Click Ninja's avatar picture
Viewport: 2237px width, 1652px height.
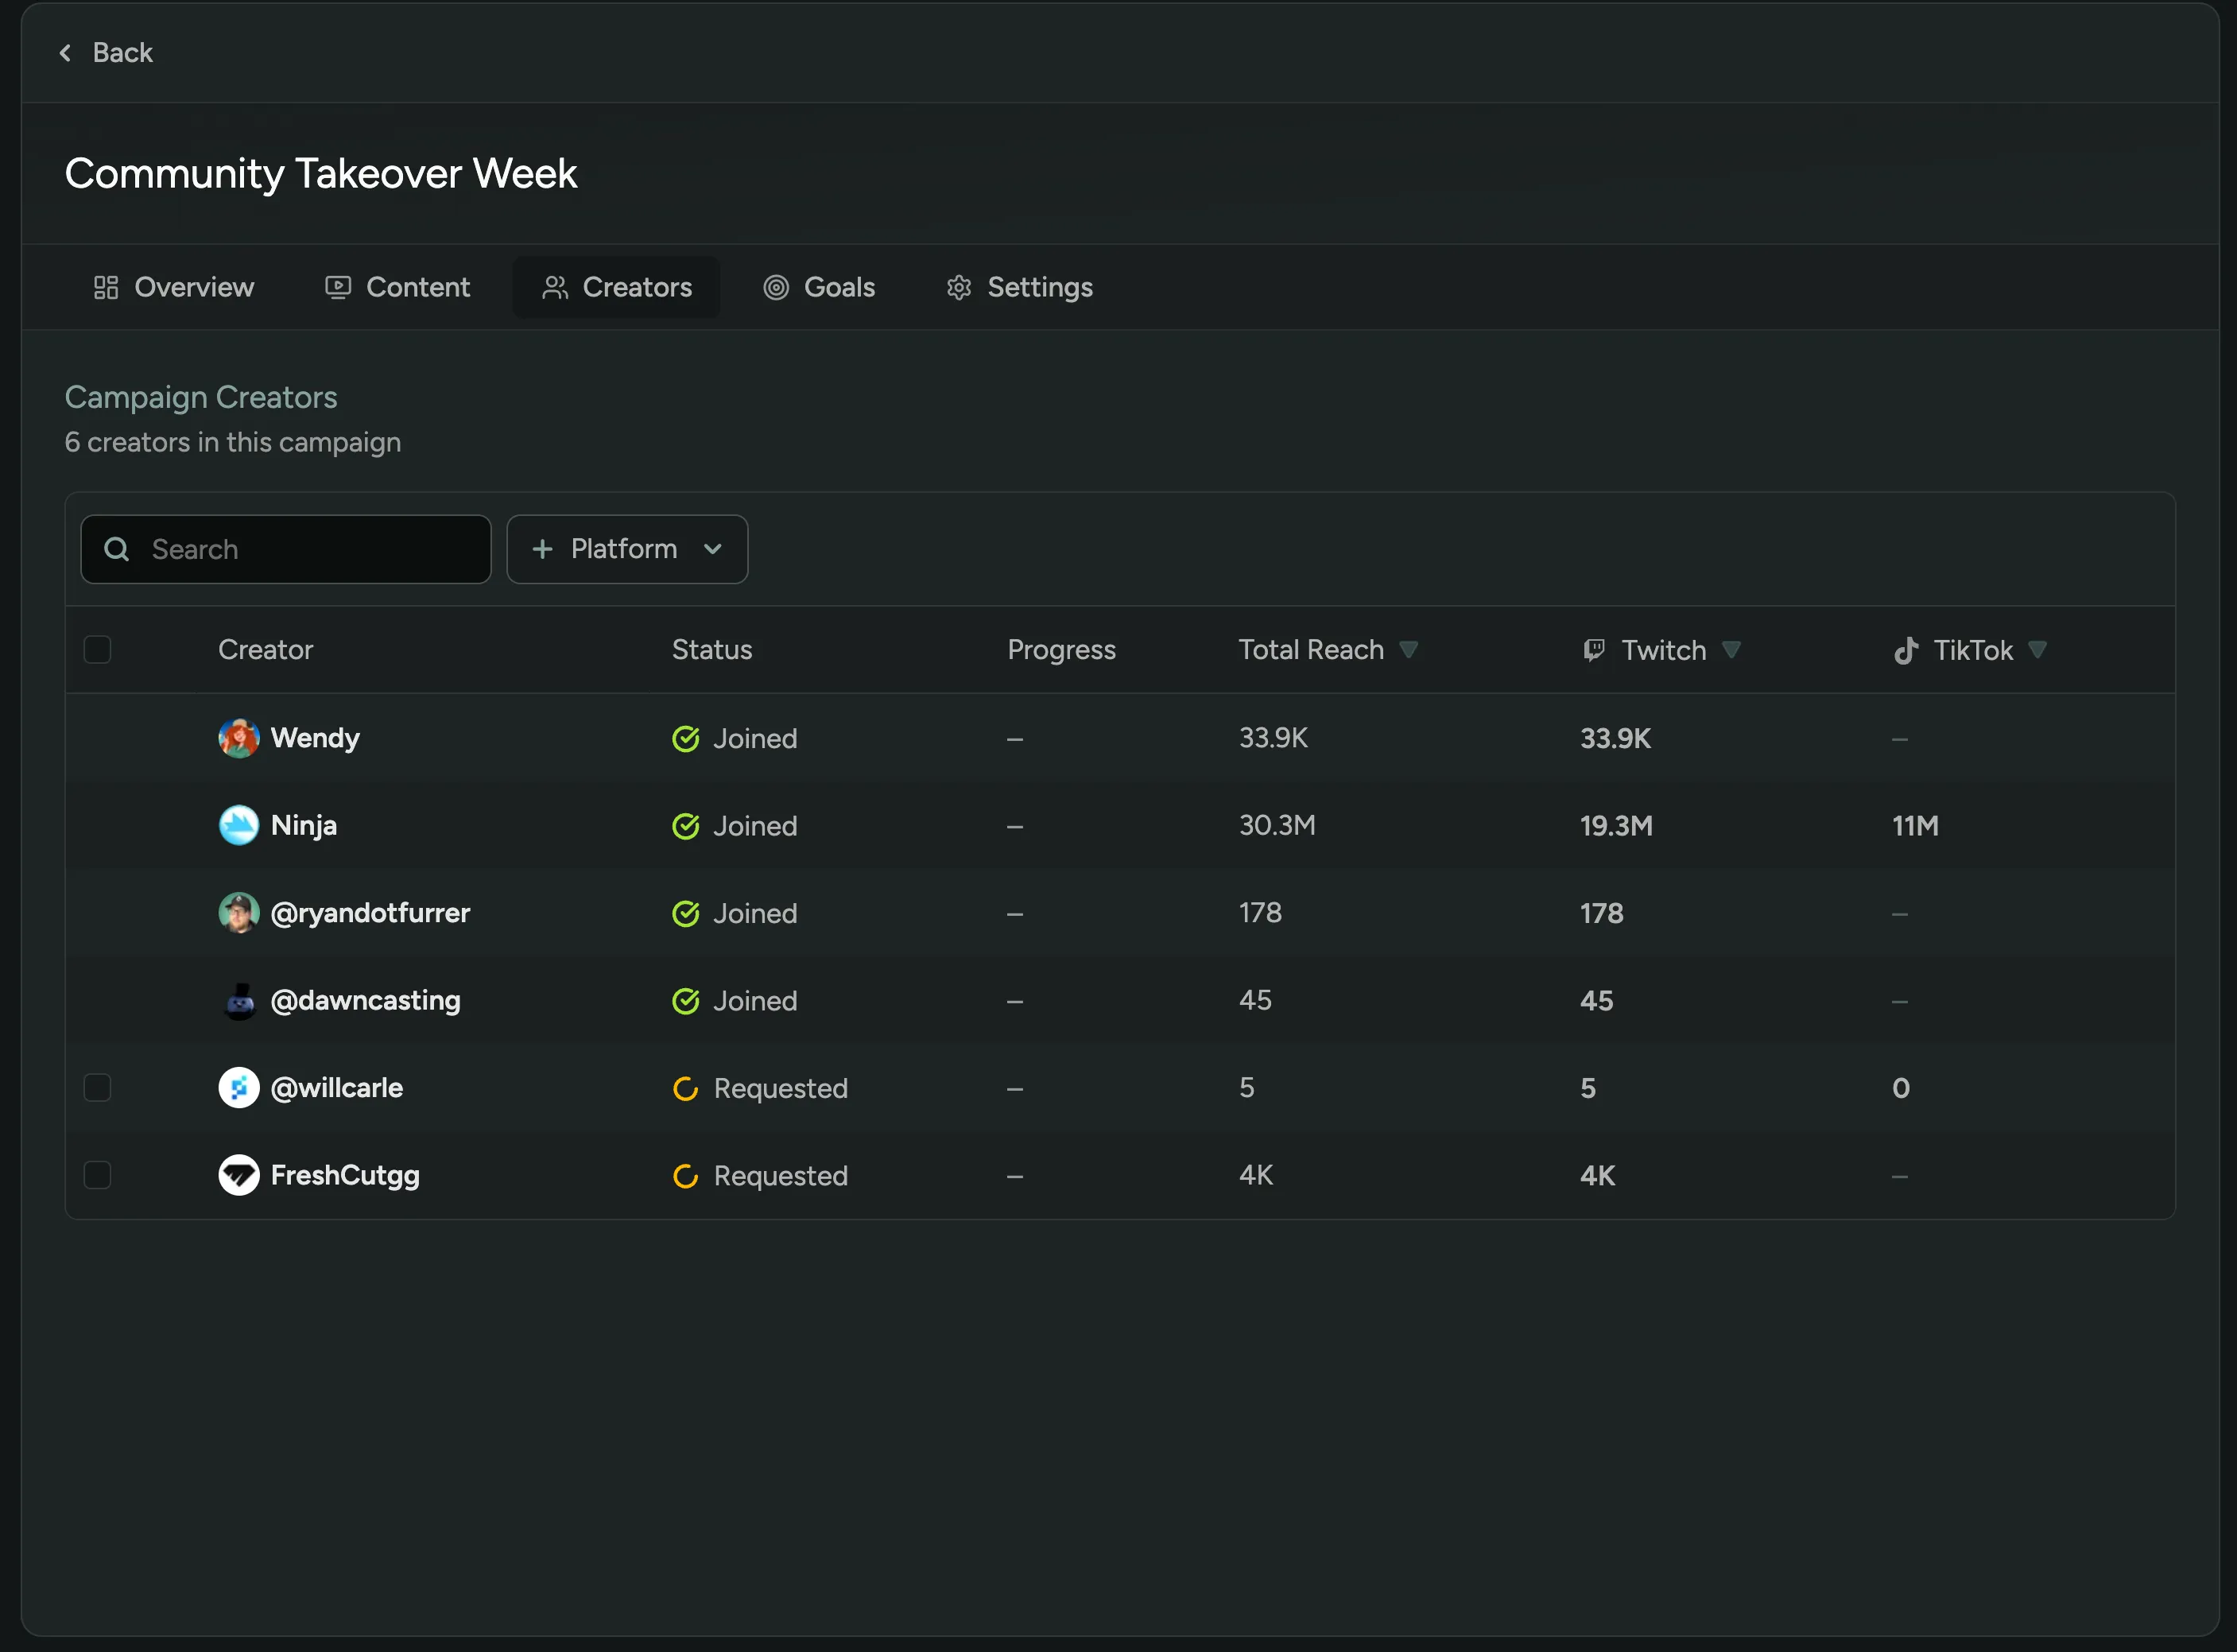click(x=238, y=825)
